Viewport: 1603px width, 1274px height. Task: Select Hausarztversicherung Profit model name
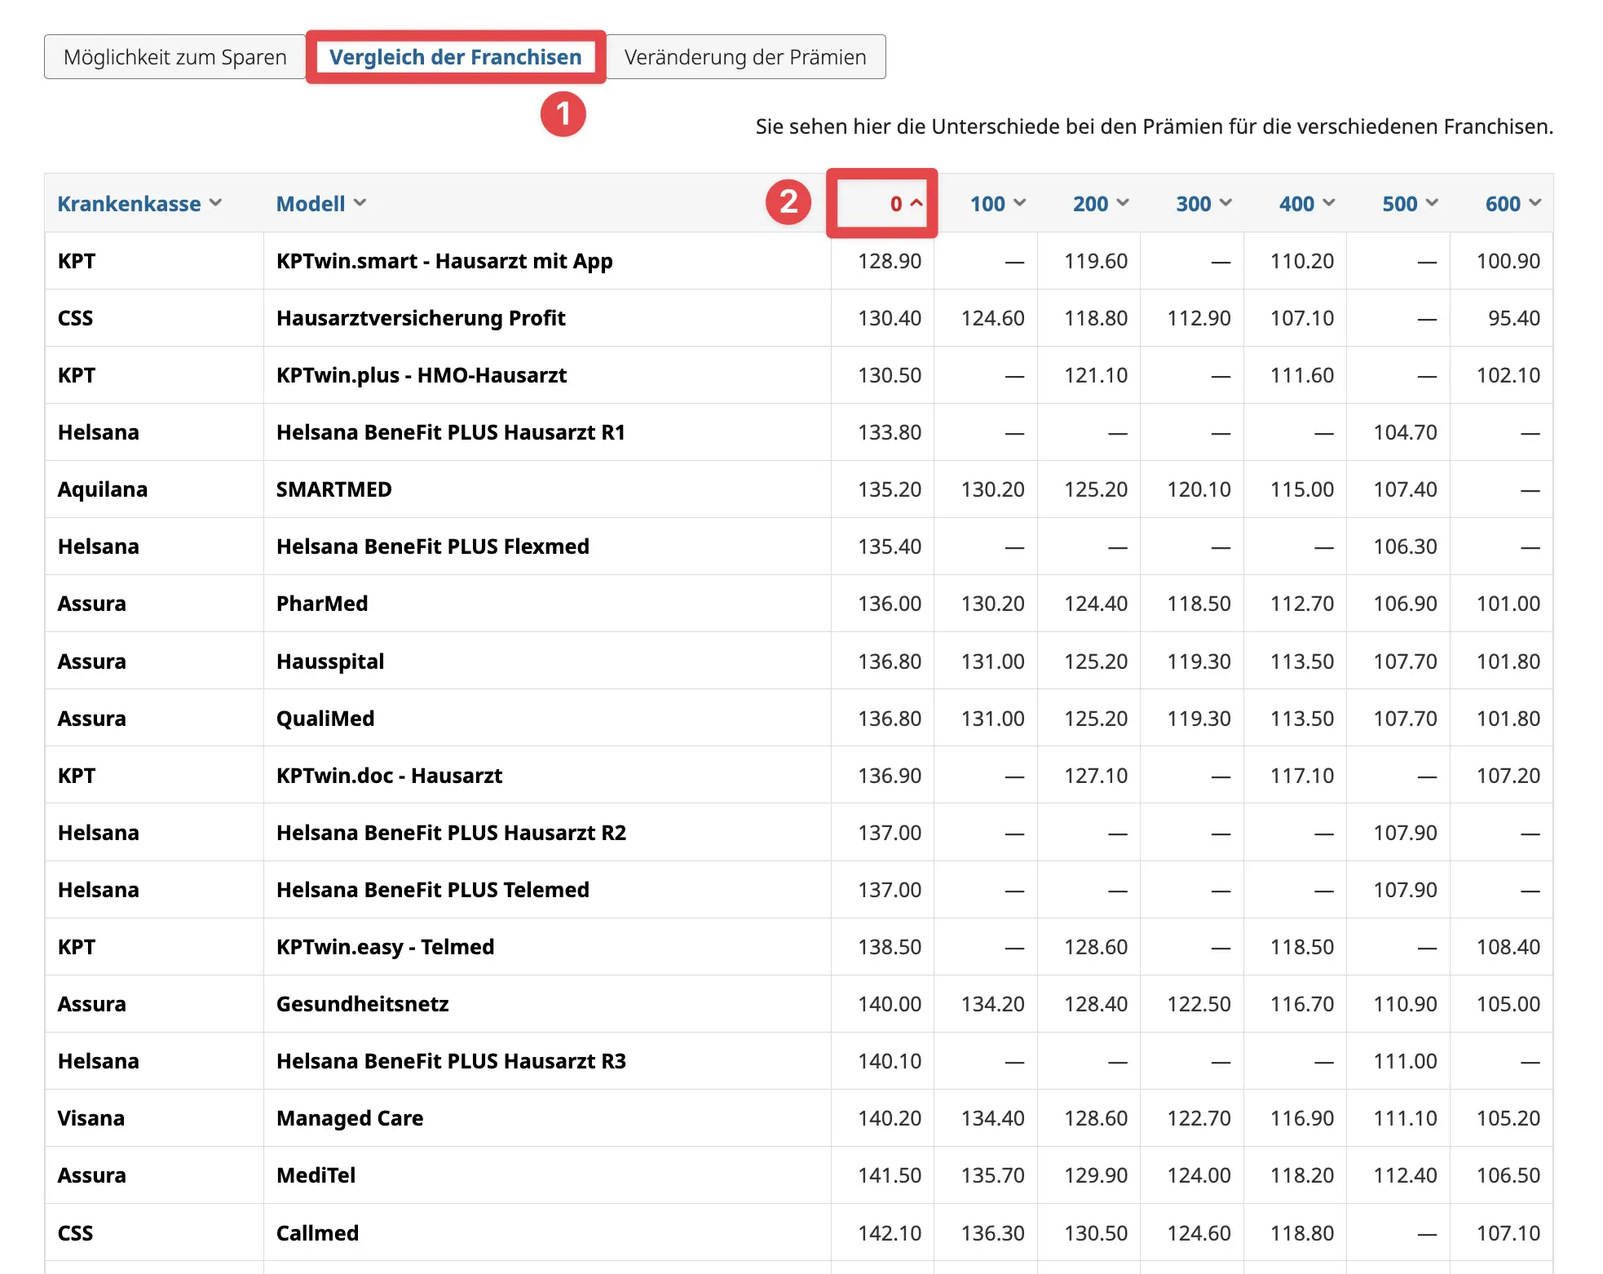pyautogui.click(x=421, y=318)
